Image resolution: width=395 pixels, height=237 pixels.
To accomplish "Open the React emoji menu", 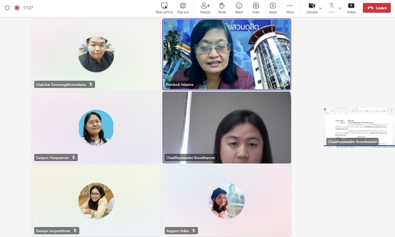I will pyautogui.click(x=239, y=8).
